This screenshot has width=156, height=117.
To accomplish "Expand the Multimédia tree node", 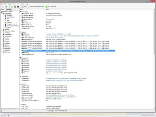I will 2,36.
